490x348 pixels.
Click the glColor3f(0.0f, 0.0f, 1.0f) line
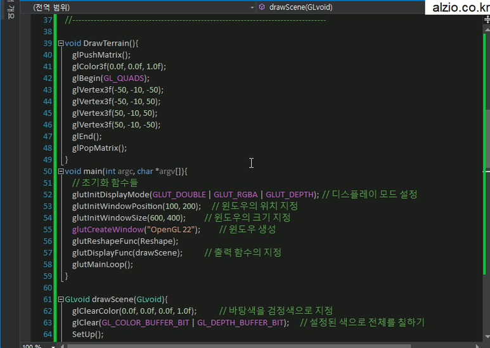pyautogui.click(x=119, y=67)
